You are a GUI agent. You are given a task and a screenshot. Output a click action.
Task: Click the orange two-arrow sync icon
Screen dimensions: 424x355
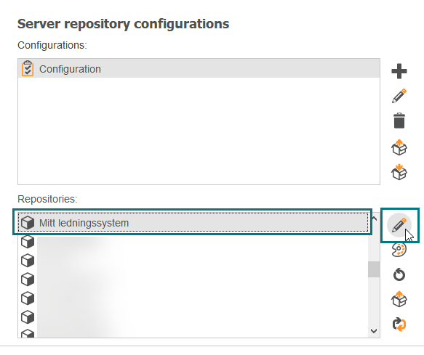[399, 324]
